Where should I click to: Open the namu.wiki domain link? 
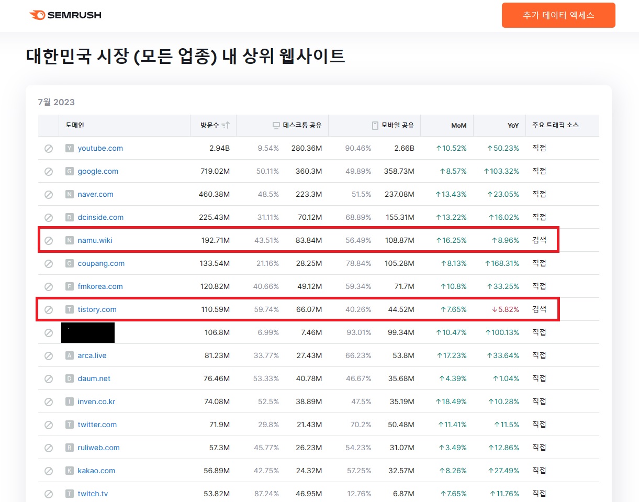pyautogui.click(x=95, y=240)
